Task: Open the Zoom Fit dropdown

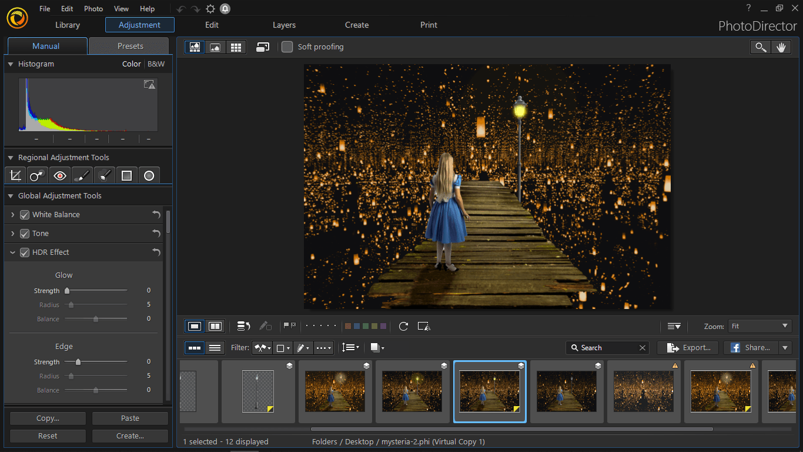Action: (x=759, y=326)
